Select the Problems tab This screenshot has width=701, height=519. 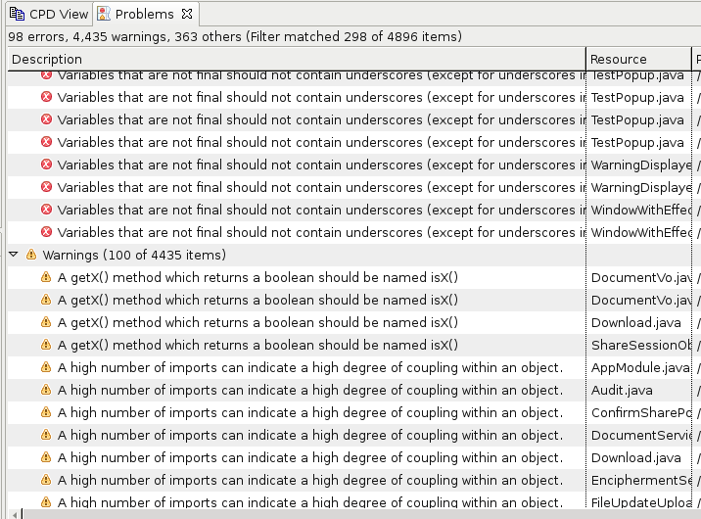[144, 14]
